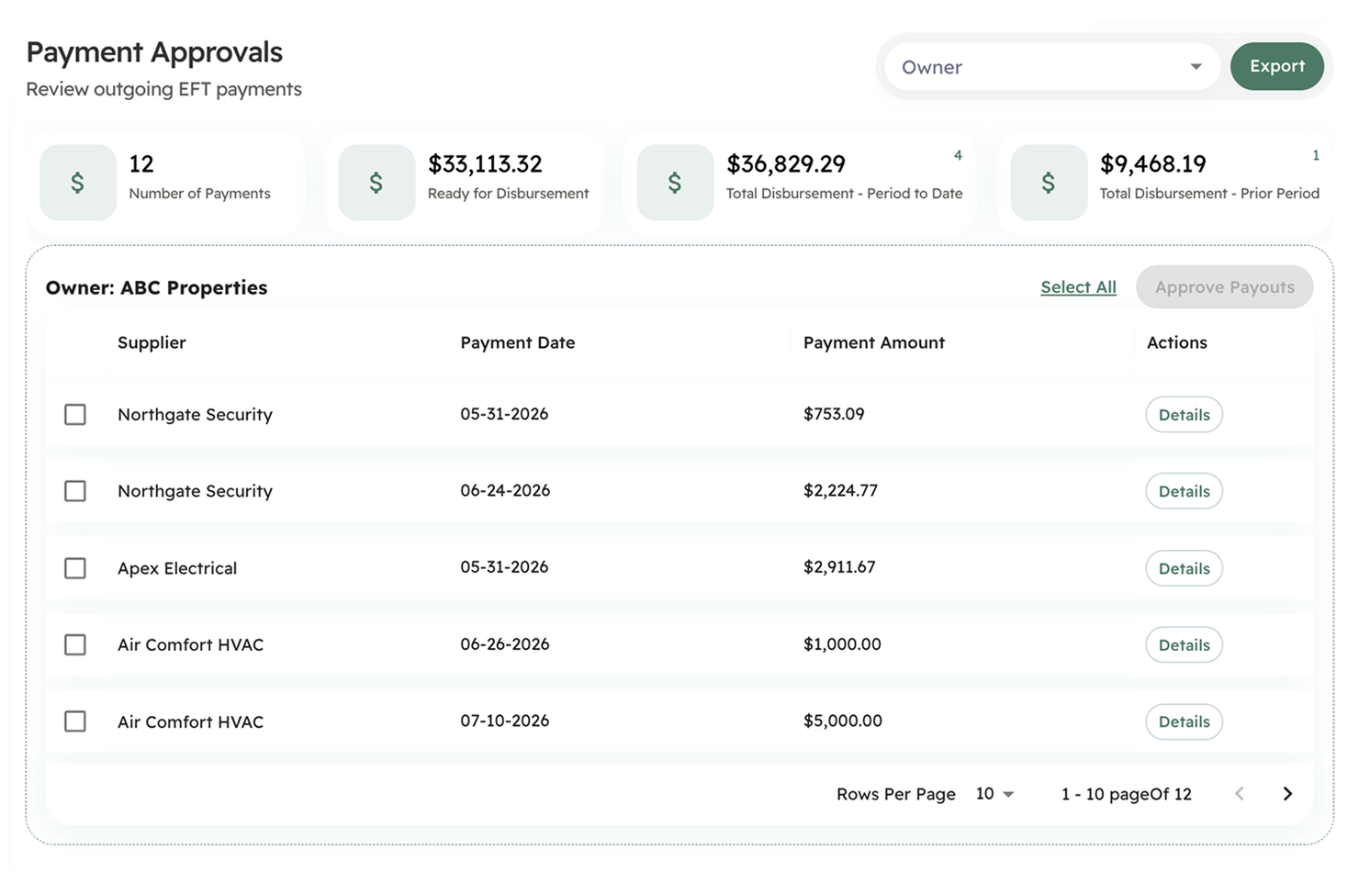View details for Northgate Security 06-24-2026 payment

click(x=1184, y=491)
